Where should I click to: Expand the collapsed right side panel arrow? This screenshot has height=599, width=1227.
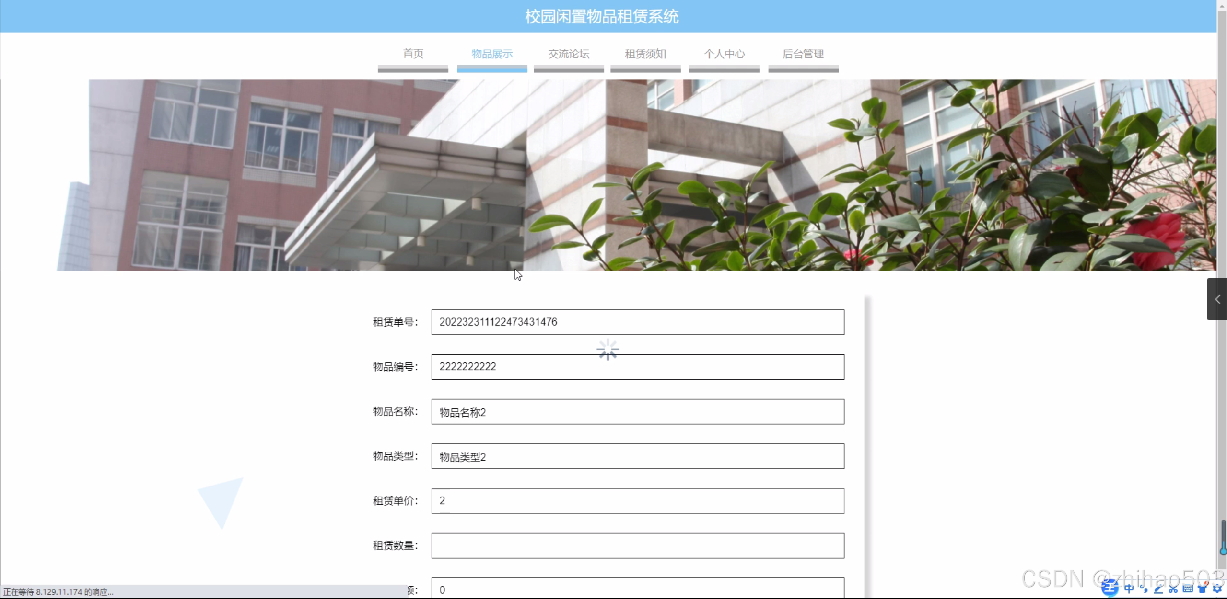point(1217,299)
